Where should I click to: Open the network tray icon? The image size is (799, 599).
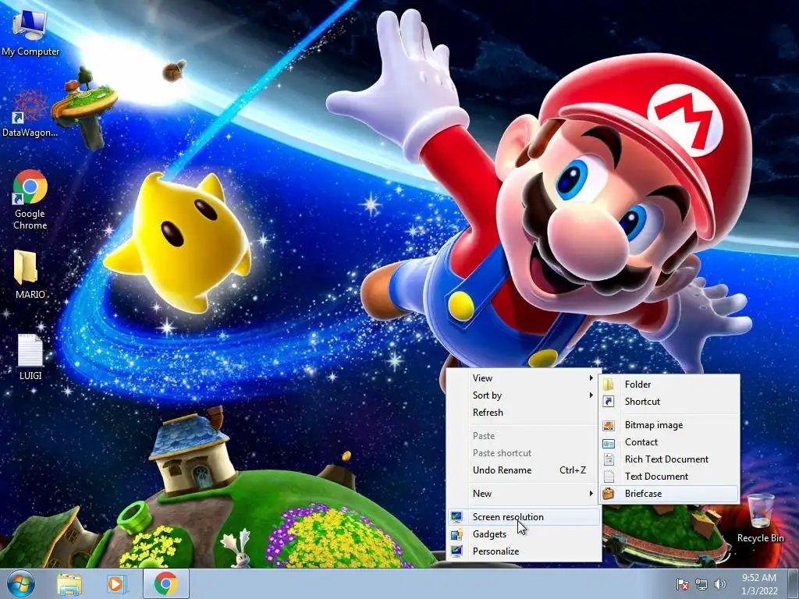[x=701, y=584]
